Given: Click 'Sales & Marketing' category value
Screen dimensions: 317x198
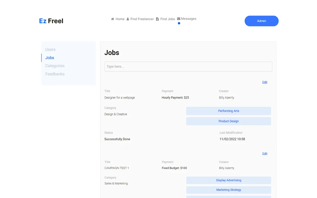Looking at the screenshot, I should point(116,183).
